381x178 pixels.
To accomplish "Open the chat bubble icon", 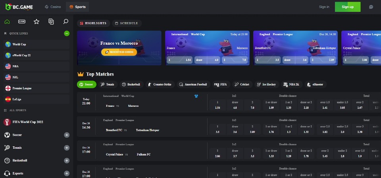I will (x=371, y=7).
